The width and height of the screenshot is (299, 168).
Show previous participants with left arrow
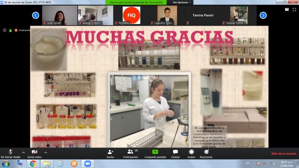click(36, 15)
